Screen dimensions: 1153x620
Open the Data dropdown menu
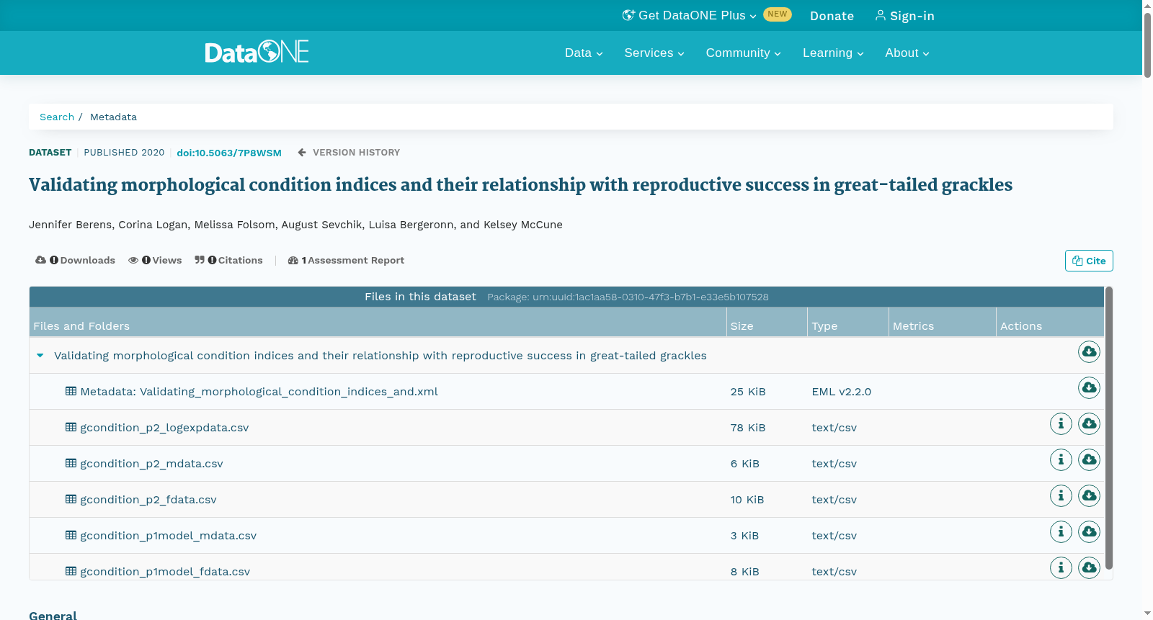(584, 53)
